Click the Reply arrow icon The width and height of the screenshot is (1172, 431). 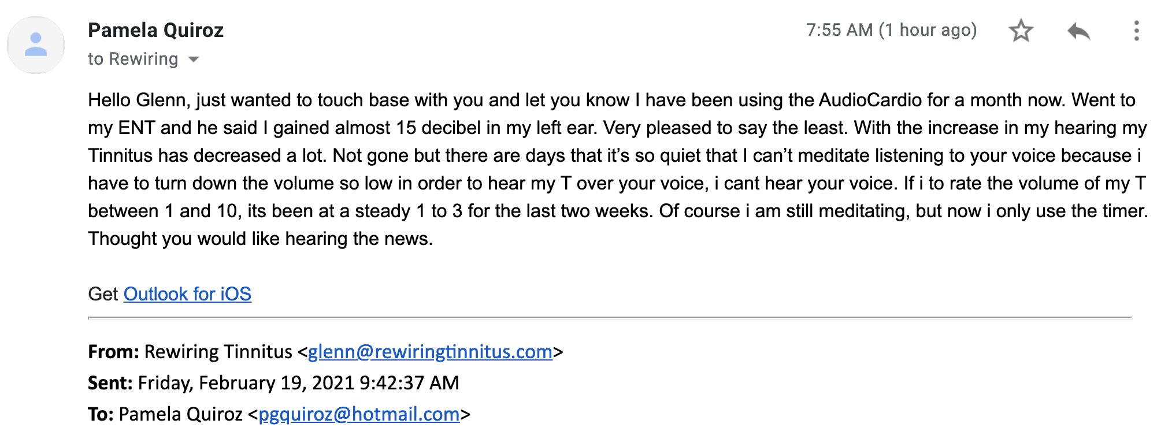pyautogui.click(x=1078, y=31)
